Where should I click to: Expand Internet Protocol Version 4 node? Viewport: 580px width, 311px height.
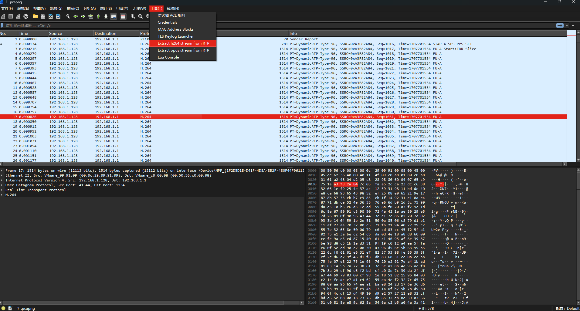coord(2,180)
